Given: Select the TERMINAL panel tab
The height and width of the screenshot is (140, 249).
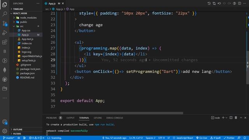Looking at the screenshot, I should click(x=84, y=118).
